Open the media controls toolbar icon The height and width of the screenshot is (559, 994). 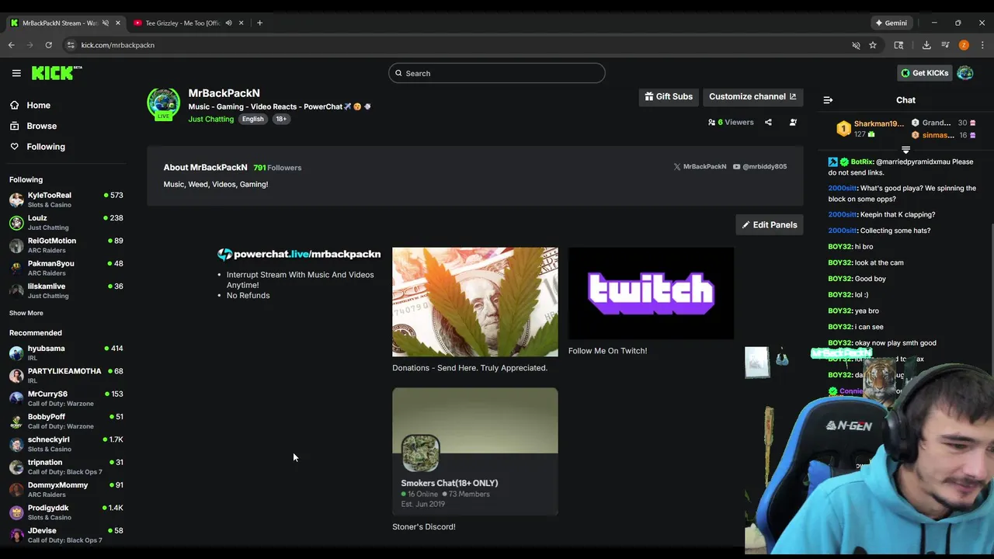(945, 45)
